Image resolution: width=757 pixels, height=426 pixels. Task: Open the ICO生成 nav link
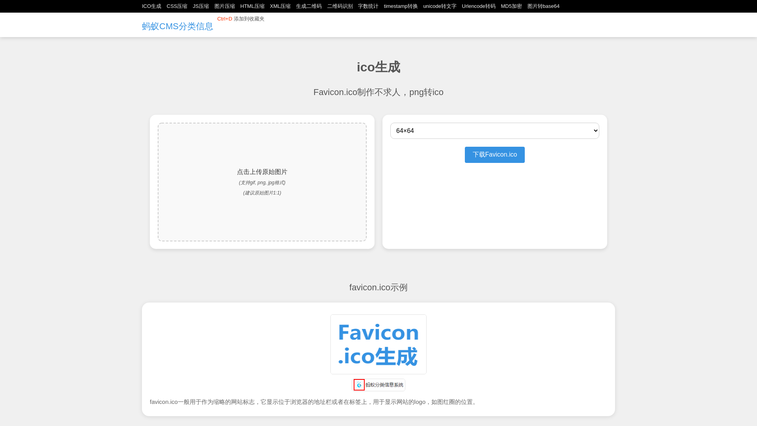151,6
